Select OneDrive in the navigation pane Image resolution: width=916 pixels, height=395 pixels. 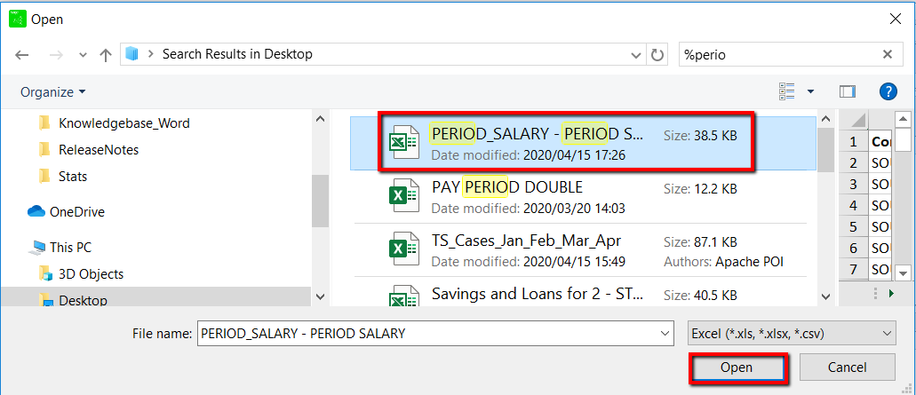click(76, 212)
